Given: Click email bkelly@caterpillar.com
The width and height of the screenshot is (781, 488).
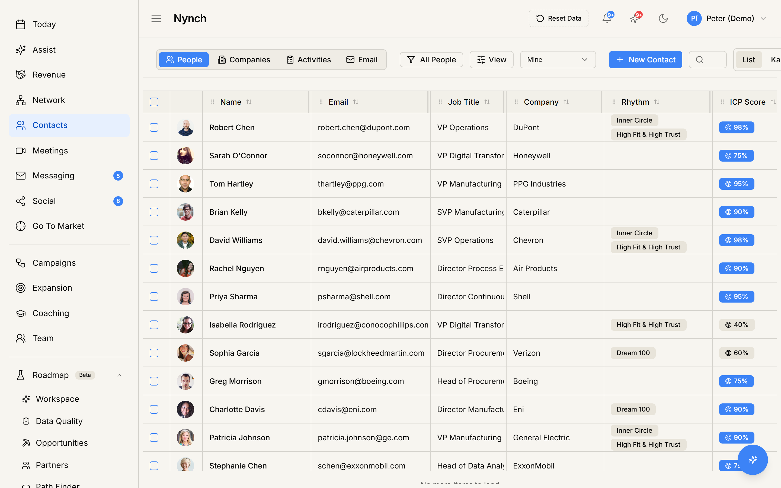Looking at the screenshot, I should (358, 212).
